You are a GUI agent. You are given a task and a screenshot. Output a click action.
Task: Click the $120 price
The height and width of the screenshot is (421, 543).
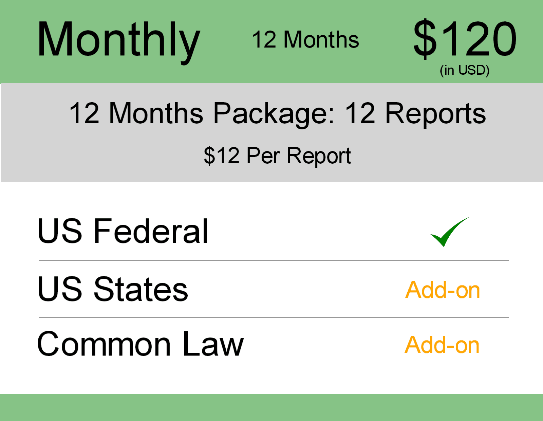465,38
